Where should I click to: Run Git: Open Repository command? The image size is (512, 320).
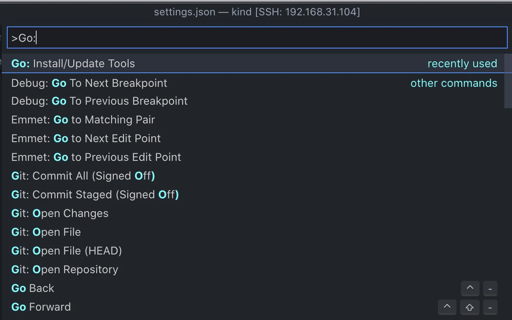tap(253, 270)
